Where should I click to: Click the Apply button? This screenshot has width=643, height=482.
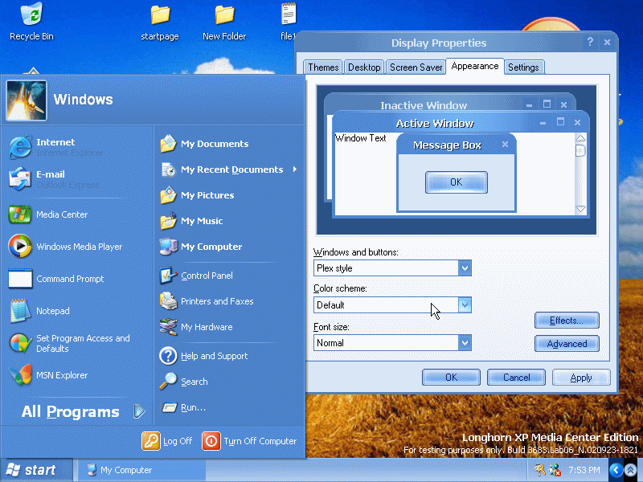[581, 377]
